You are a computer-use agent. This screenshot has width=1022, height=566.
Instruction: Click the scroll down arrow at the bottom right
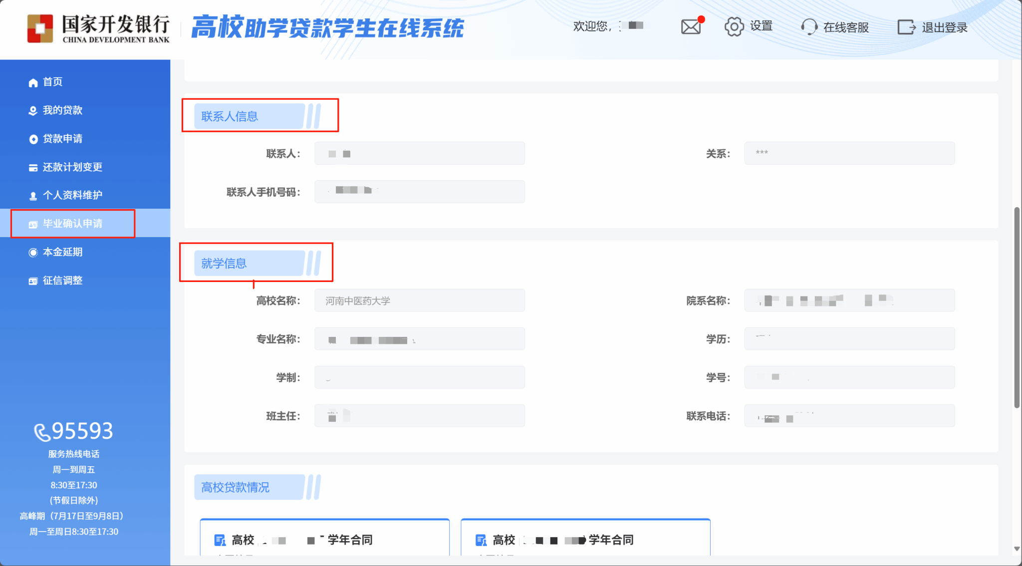1017,549
